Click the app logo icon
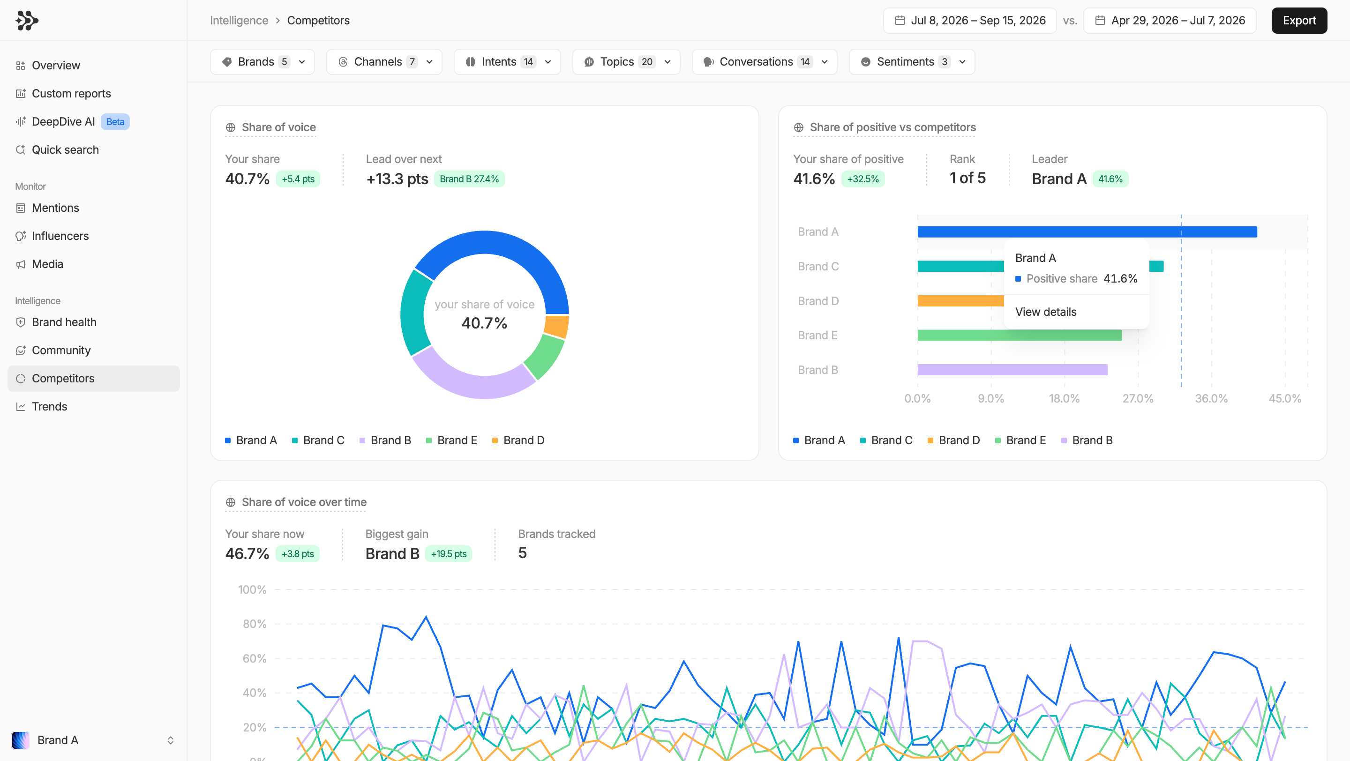1350x761 pixels. coord(27,21)
